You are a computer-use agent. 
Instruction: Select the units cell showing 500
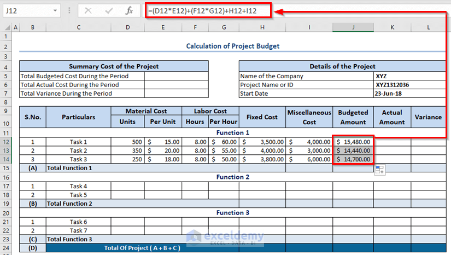128,142
